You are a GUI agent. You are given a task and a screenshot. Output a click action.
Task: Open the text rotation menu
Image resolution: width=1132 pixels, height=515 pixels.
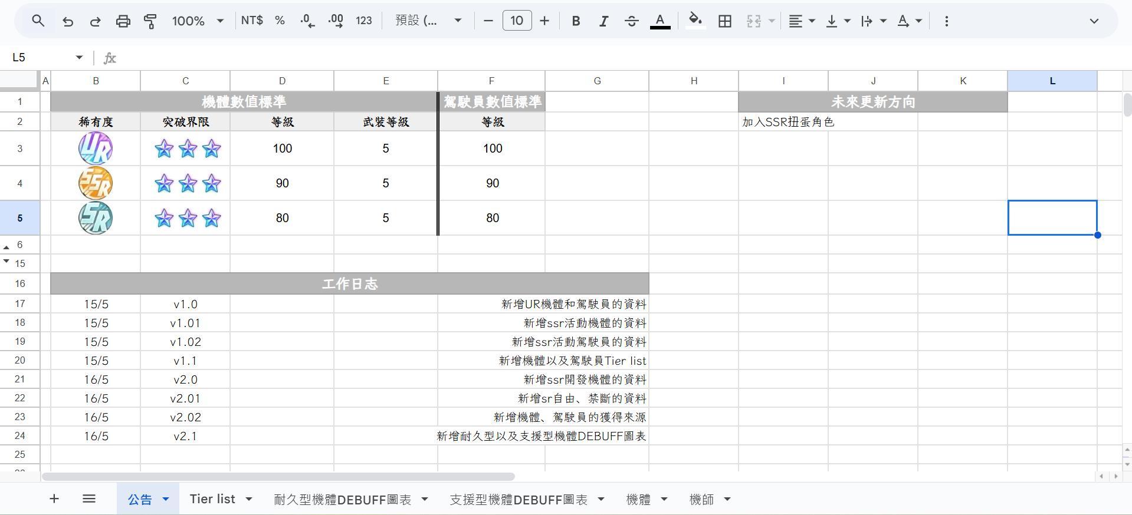[909, 21]
